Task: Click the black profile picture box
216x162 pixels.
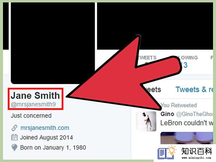Action: [53, 43]
